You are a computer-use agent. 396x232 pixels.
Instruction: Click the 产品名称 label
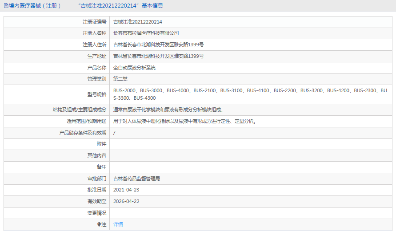[x=97, y=68]
